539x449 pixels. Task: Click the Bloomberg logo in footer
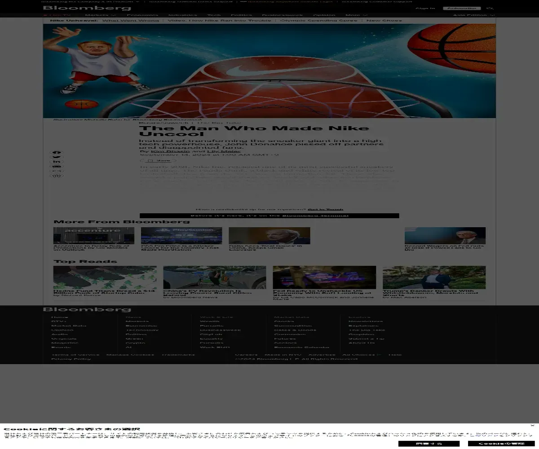tap(87, 309)
